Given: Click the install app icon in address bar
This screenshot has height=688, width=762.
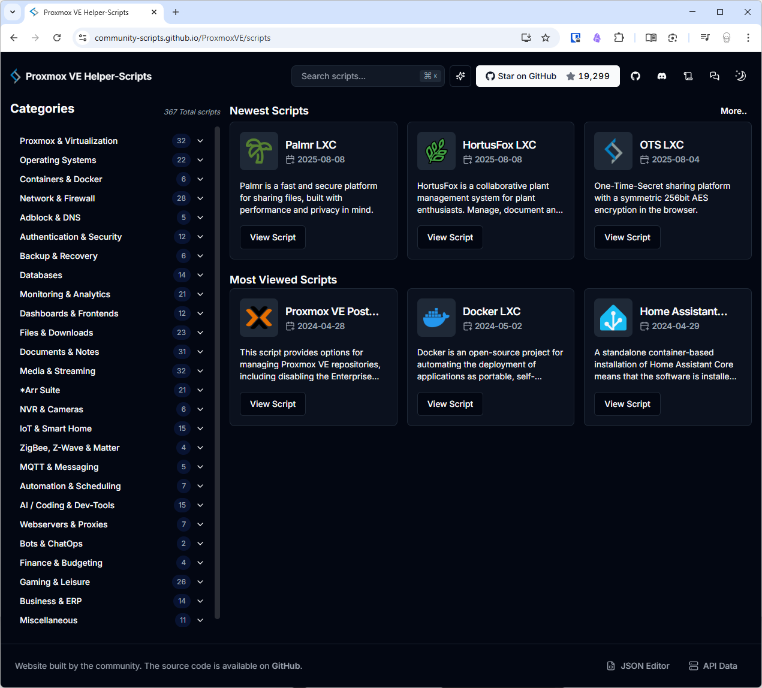Looking at the screenshot, I should 526,38.
